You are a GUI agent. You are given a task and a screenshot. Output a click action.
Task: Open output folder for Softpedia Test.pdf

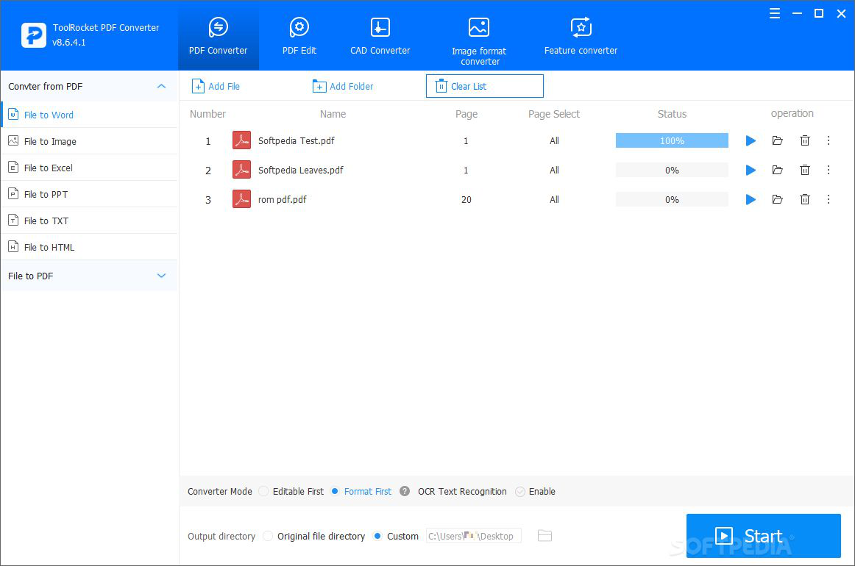[x=778, y=140]
